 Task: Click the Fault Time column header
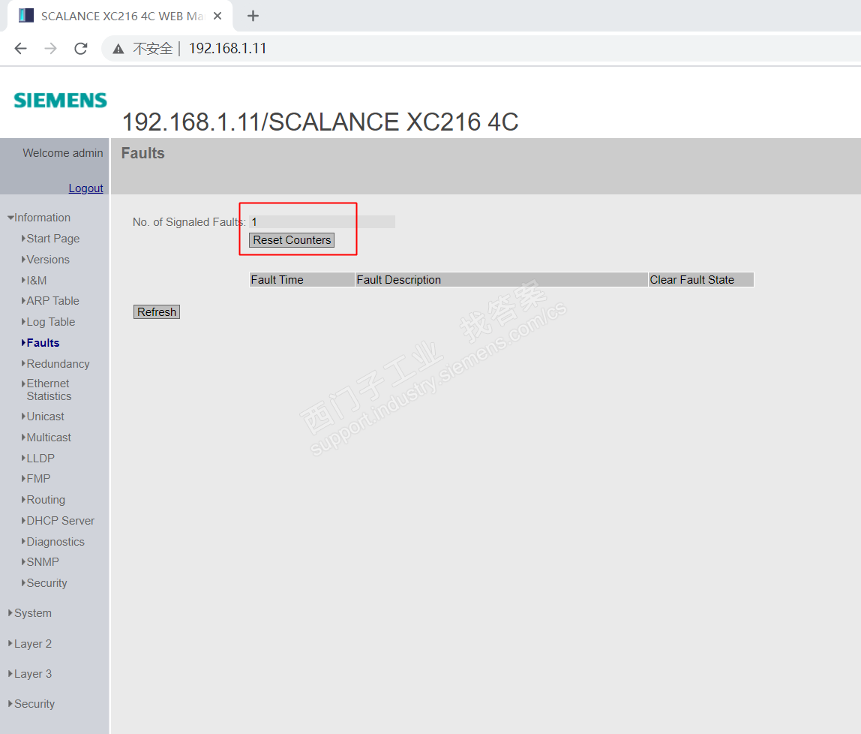(301, 280)
